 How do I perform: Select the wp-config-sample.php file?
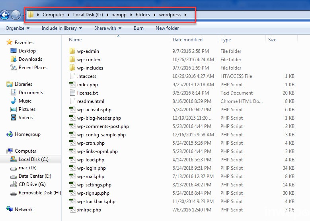(x=101, y=135)
